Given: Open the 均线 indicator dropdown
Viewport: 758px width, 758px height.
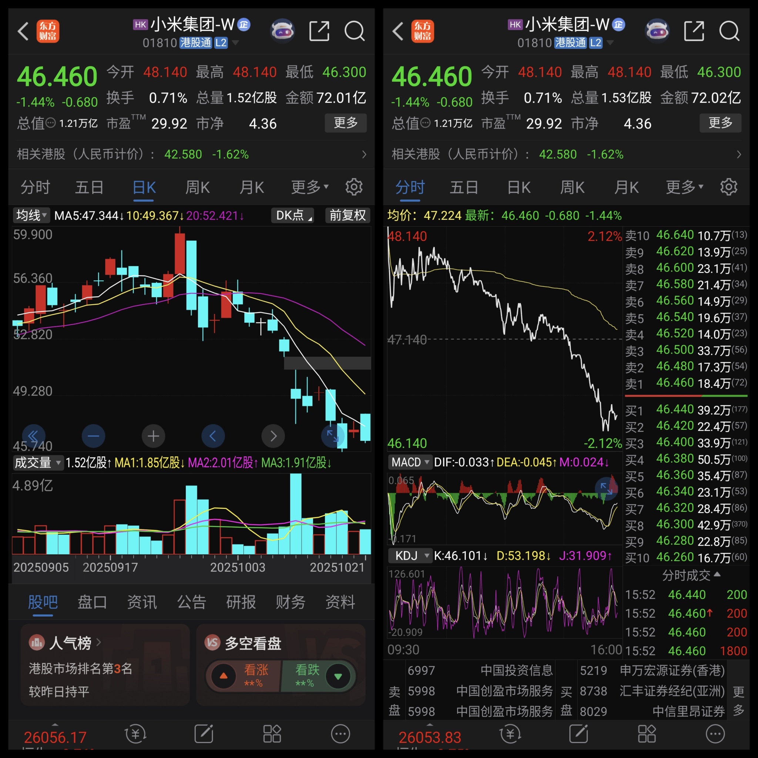Looking at the screenshot, I should coord(31,215).
